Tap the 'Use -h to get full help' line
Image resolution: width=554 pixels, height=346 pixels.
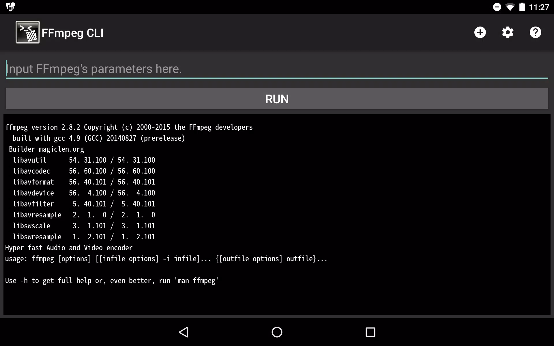(x=112, y=281)
